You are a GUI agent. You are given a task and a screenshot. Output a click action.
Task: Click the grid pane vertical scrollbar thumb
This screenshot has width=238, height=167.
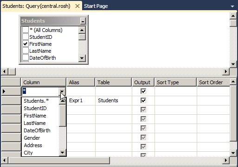(233, 113)
